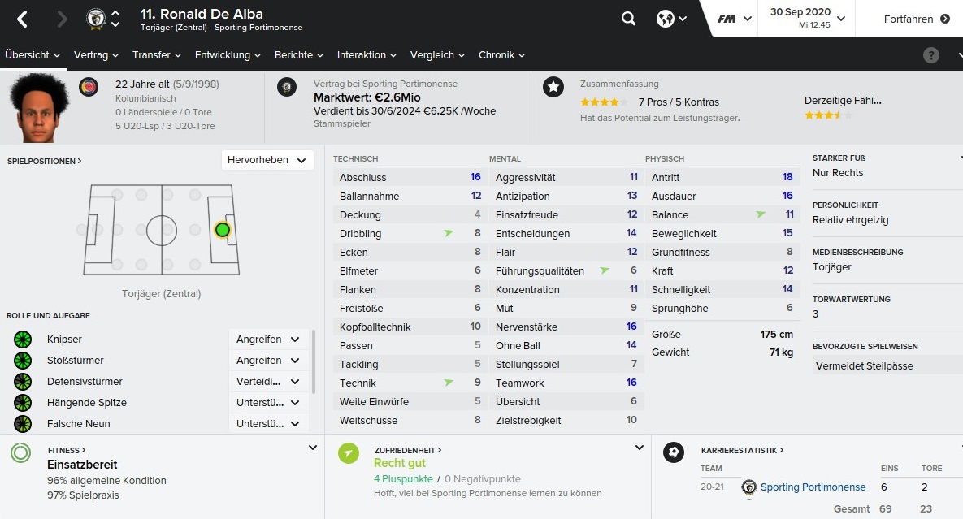Viewport: 963px width, 519px height.
Task: Open the search magnifier icon
Action: coord(628,19)
